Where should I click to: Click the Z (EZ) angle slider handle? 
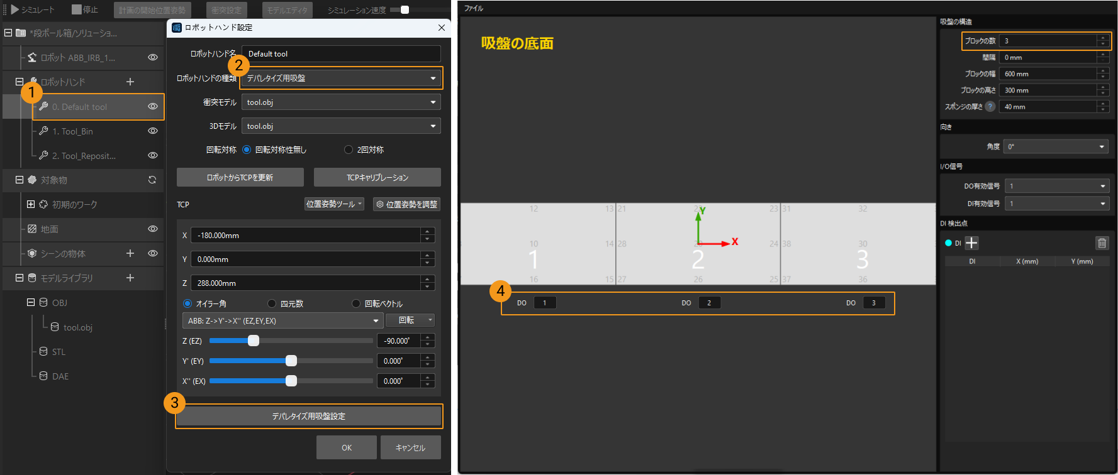coord(254,341)
